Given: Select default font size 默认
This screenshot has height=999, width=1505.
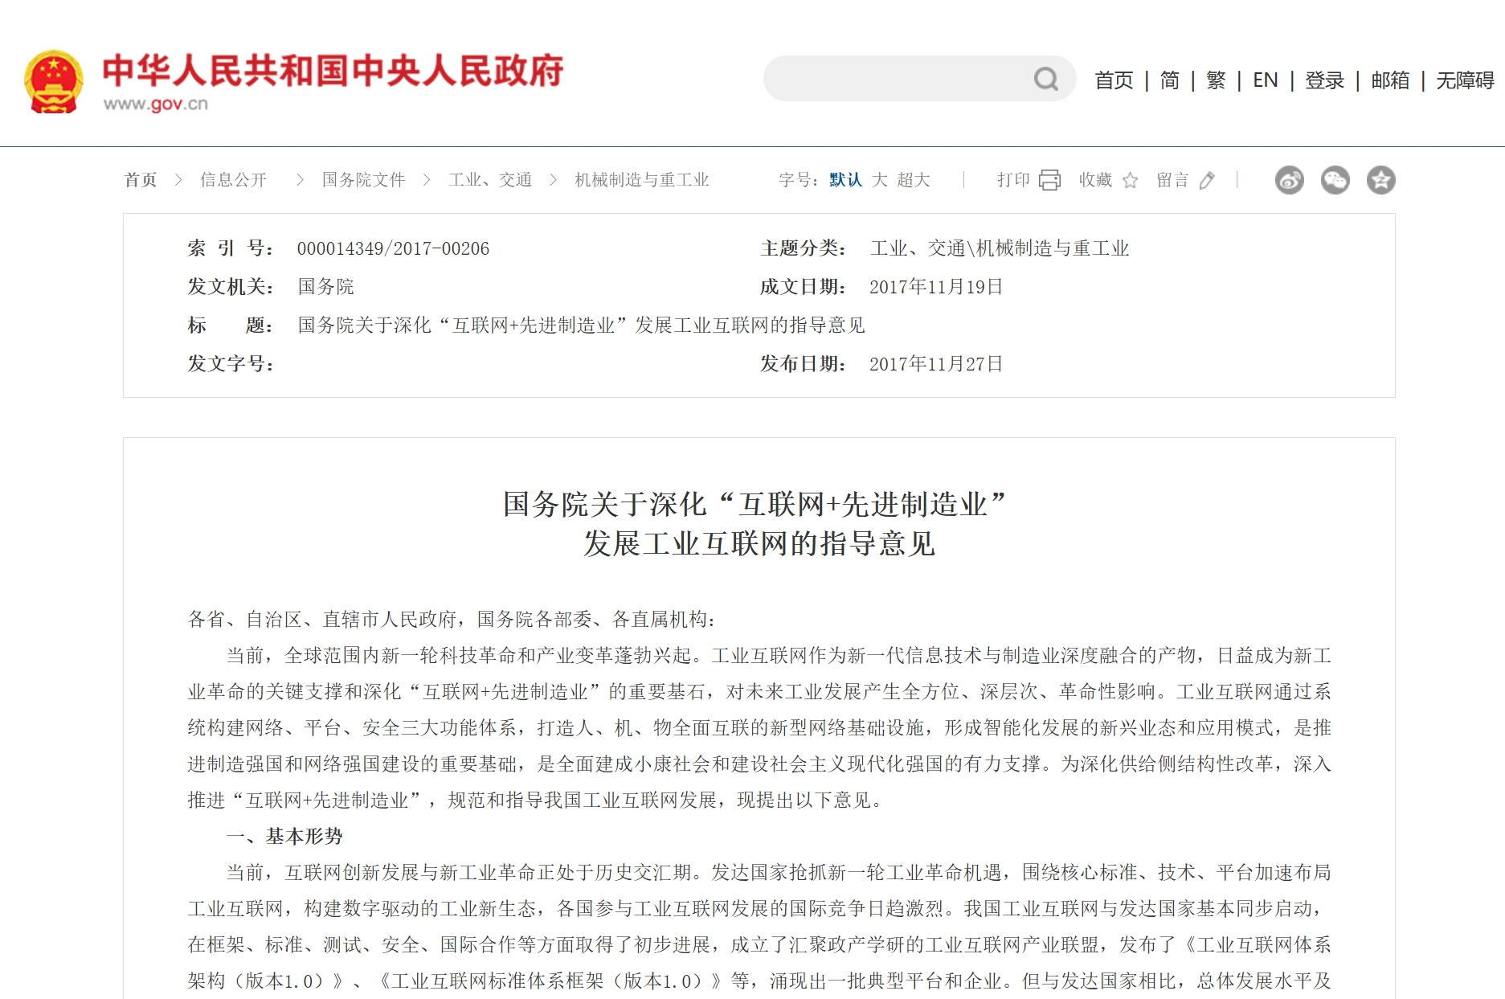Looking at the screenshot, I should 845,180.
